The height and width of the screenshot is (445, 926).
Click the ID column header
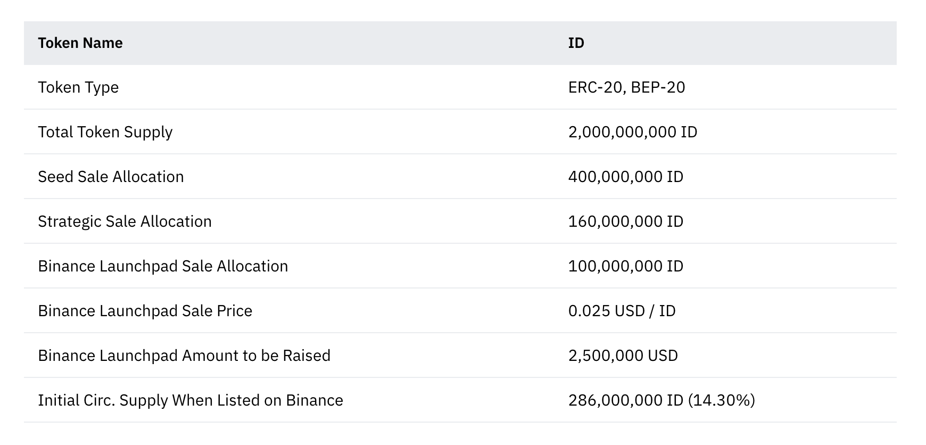(576, 43)
